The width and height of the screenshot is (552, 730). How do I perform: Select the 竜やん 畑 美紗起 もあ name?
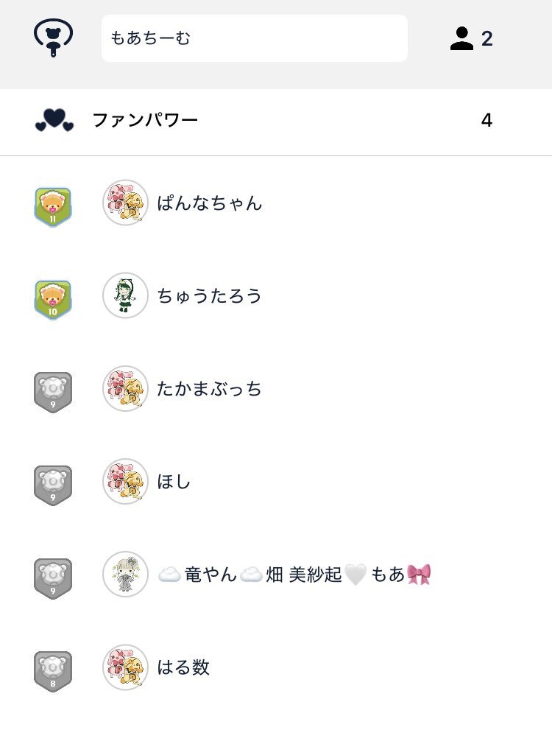pyautogui.click(x=294, y=575)
